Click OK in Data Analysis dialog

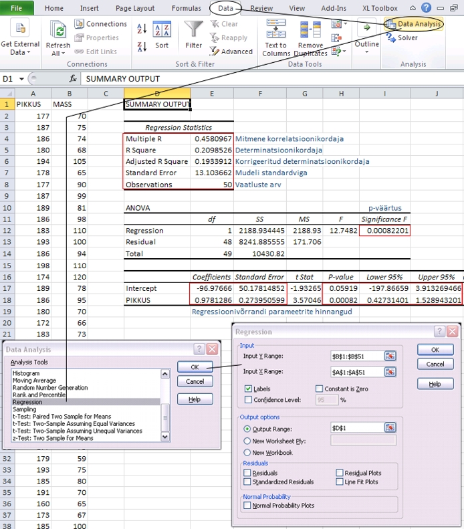coord(195,367)
